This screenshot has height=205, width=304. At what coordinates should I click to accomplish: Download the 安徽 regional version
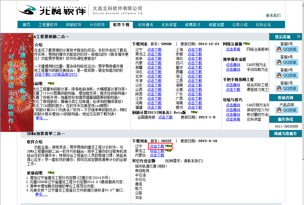195,54
